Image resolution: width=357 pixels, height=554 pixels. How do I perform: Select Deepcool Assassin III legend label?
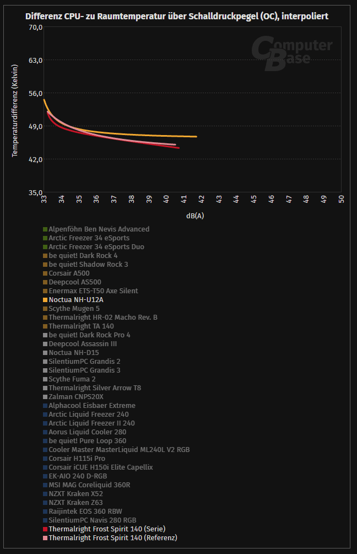[83, 344]
